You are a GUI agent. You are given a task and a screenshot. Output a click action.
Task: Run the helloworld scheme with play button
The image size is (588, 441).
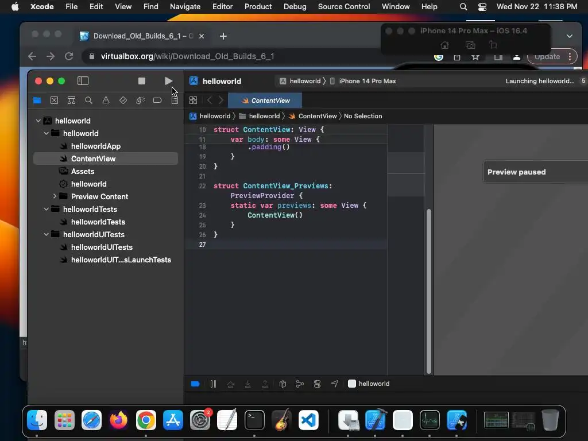click(x=168, y=81)
